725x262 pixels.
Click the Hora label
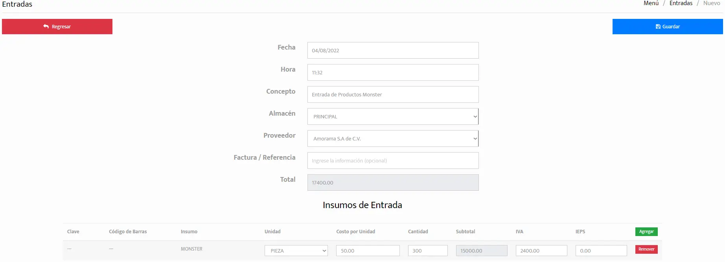point(288,69)
